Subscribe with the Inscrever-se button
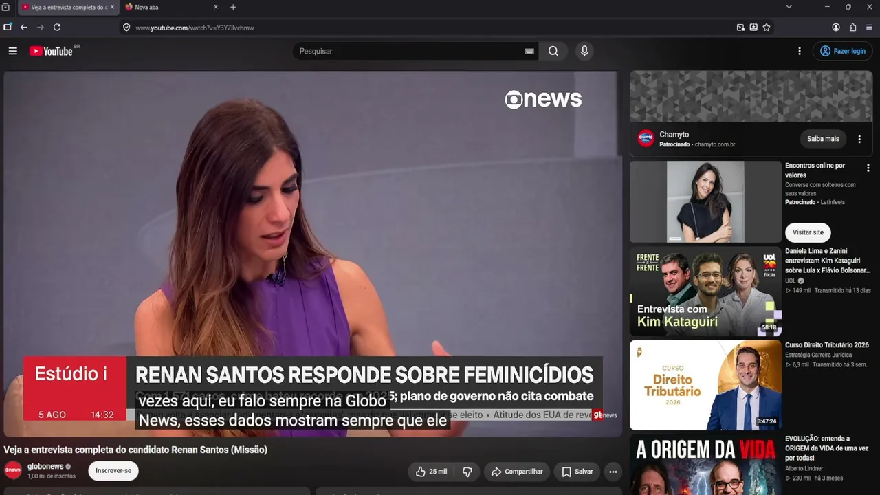880x495 pixels. pyautogui.click(x=113, y=471)
